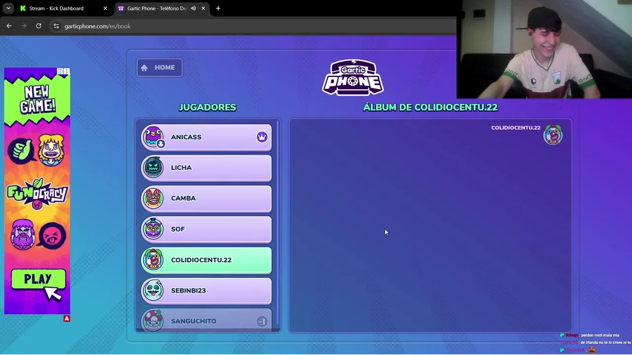Go forward in the browser history

tap(24, 26)
